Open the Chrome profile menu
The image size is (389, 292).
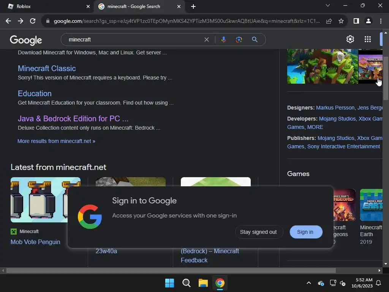[368, 21]
